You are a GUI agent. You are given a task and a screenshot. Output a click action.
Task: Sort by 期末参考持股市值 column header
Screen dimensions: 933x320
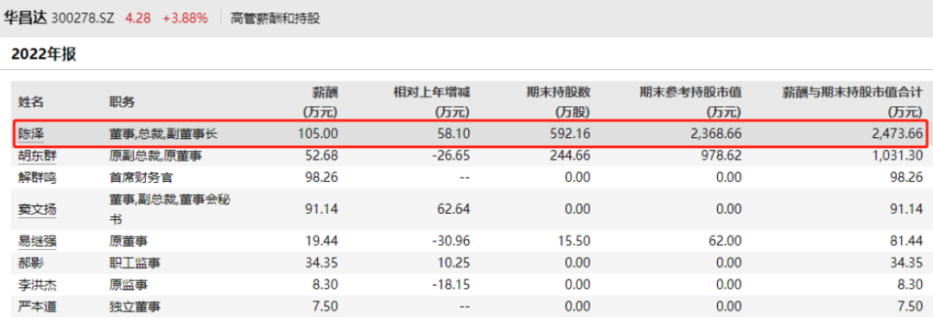click(690, 102)
